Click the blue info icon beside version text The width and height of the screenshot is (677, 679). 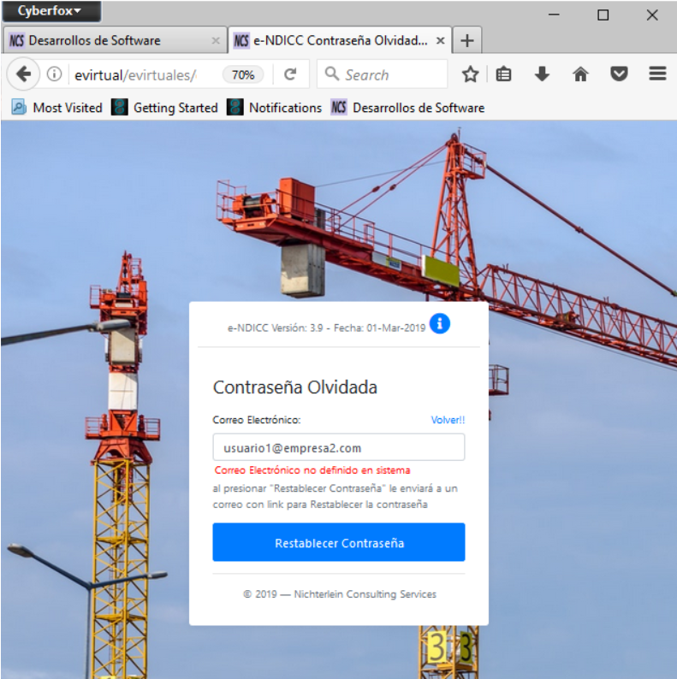click(440, 323)
